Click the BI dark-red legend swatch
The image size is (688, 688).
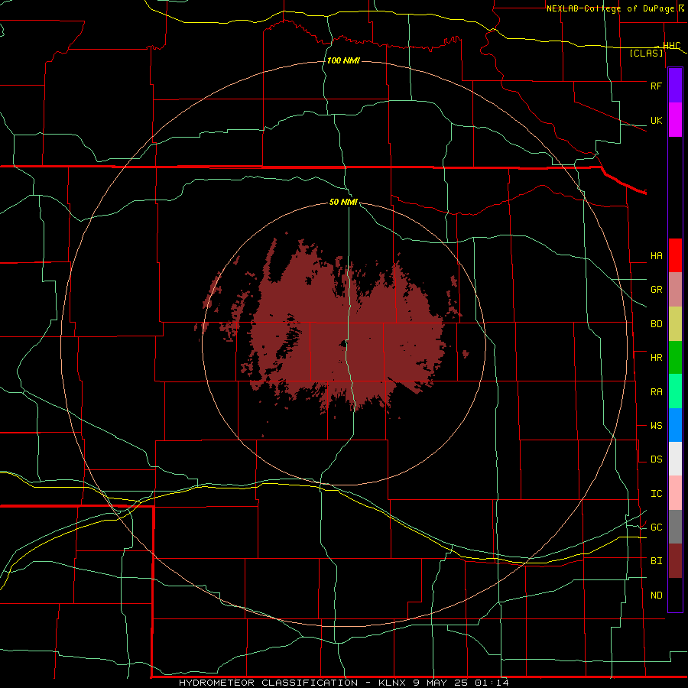pyautogui.click(x=675, y=561)
